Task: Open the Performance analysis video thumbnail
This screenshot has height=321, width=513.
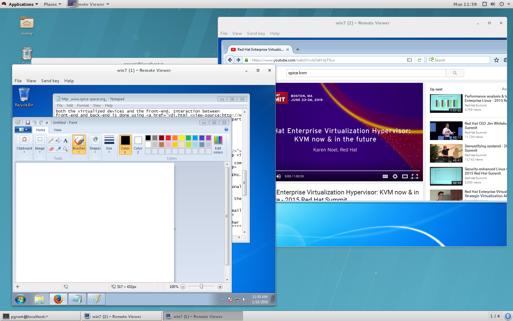Action: [446, 104]
